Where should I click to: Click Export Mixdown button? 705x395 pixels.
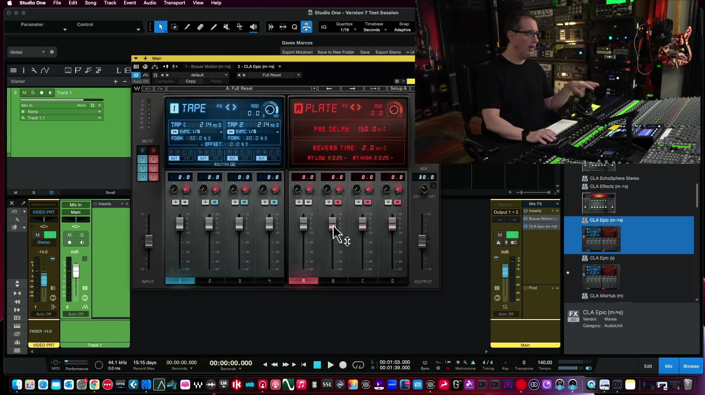click(297, 52)
